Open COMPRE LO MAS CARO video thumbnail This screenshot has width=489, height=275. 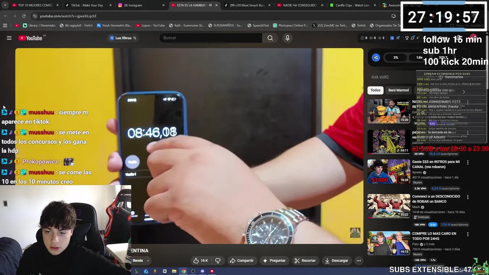click(389, 243)
